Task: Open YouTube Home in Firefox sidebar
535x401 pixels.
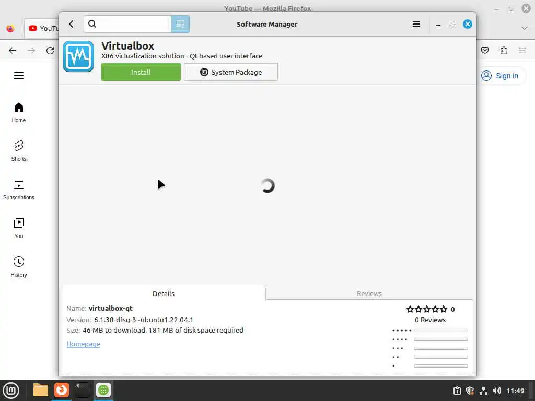Action: click(x=19, y=113)
